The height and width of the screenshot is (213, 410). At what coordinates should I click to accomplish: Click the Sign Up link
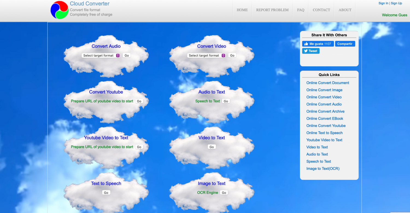396,3
